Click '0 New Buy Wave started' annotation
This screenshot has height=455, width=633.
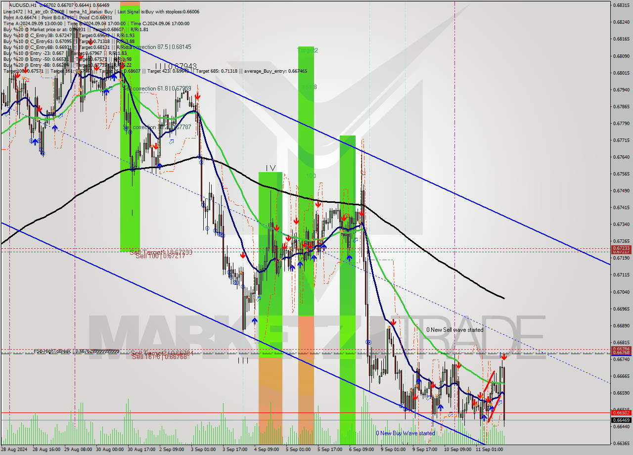pyautogui.click(x=405, y=433)
